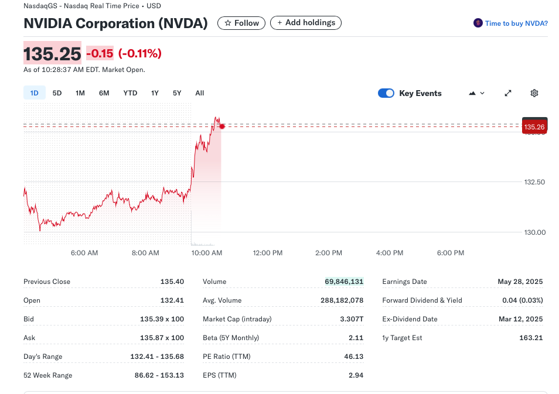
Task: Click the Previous Close value 135.40
Action: (172, 282)
